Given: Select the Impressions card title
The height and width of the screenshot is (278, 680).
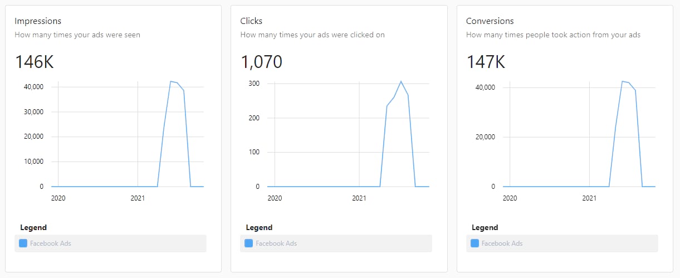Looking at the screenshot, I should click(x=38, y=21).
